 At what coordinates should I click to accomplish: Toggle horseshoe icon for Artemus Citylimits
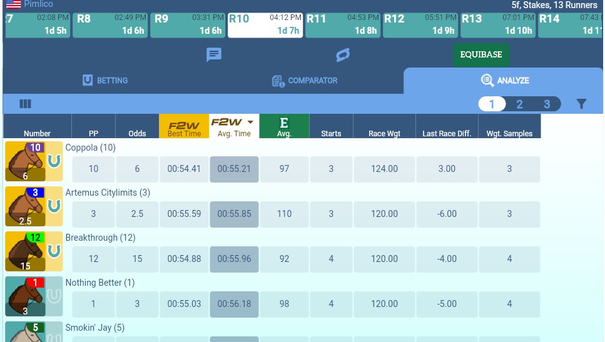[54, 206]
